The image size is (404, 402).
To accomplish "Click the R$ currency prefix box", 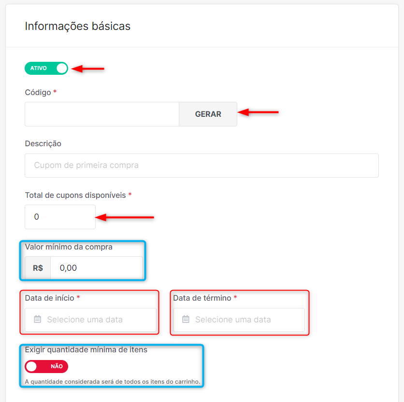I will click(38, 268).
